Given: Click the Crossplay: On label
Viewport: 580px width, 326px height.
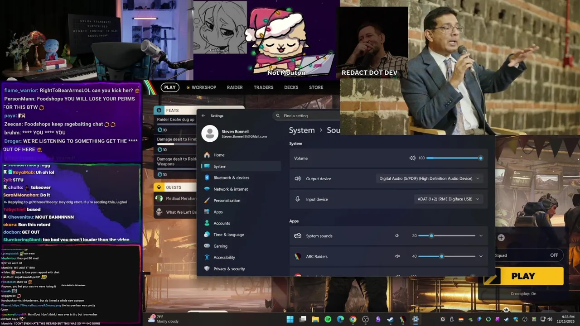Looking at the screenshot, I should click(x=523, y=293).
